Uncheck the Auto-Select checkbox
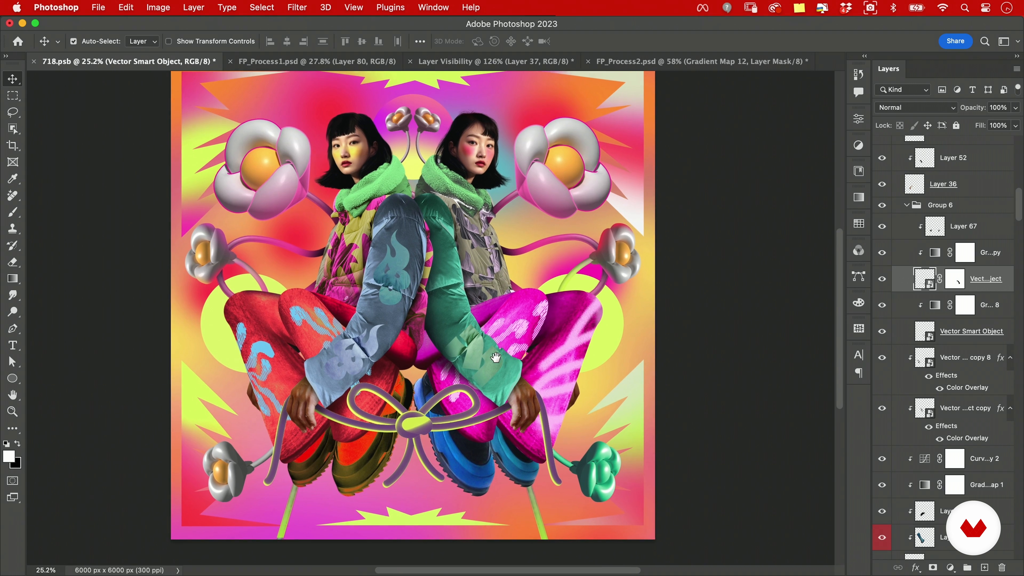 [74, 41]
